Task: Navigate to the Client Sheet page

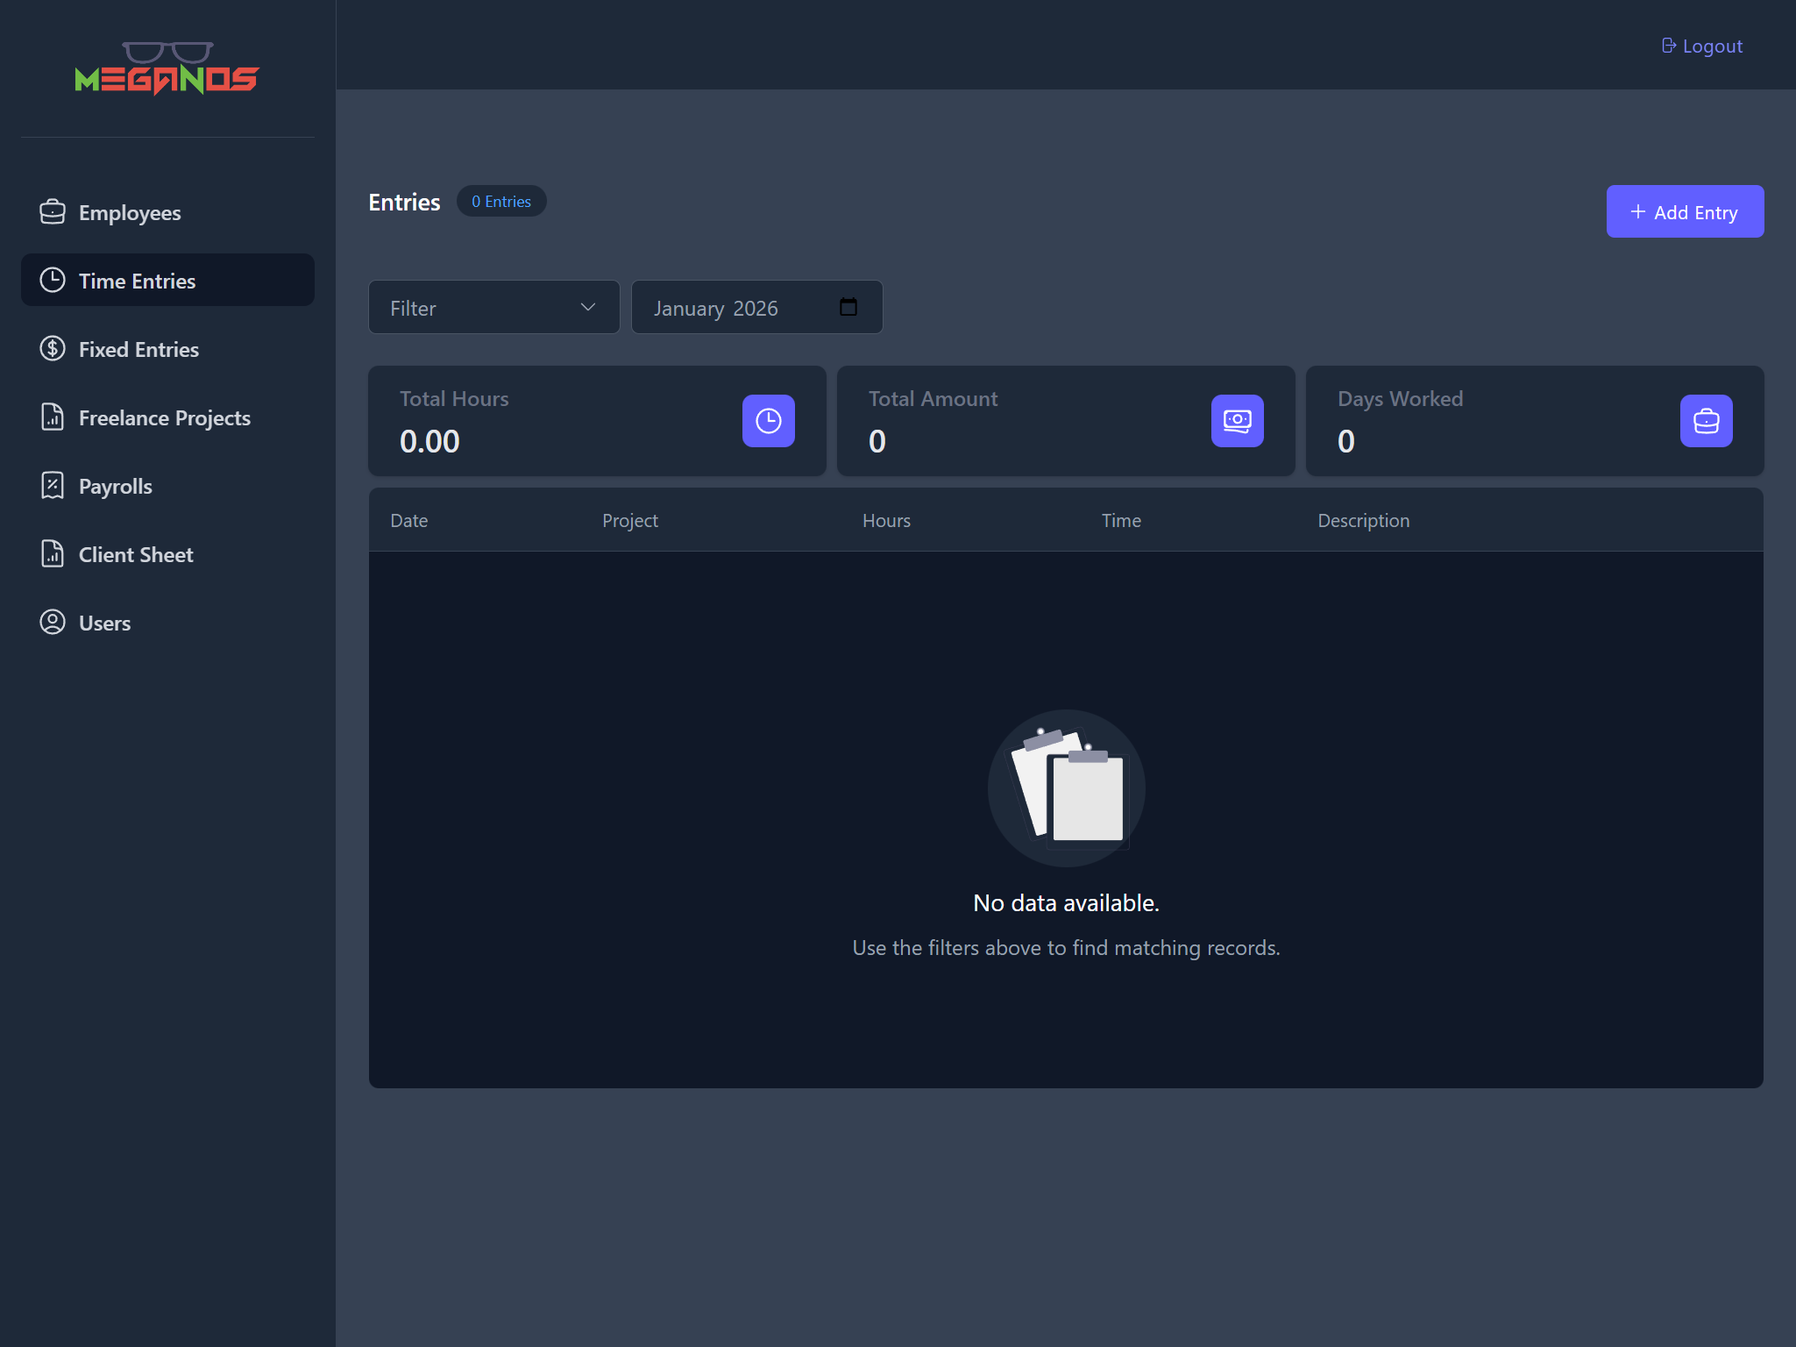Action: [135, 553]
